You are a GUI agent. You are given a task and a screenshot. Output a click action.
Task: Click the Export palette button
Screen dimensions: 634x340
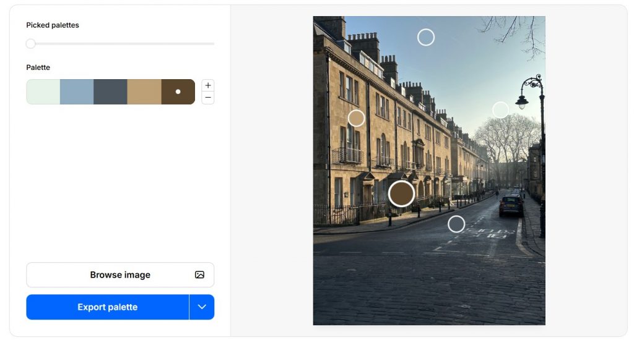(107, 307)
